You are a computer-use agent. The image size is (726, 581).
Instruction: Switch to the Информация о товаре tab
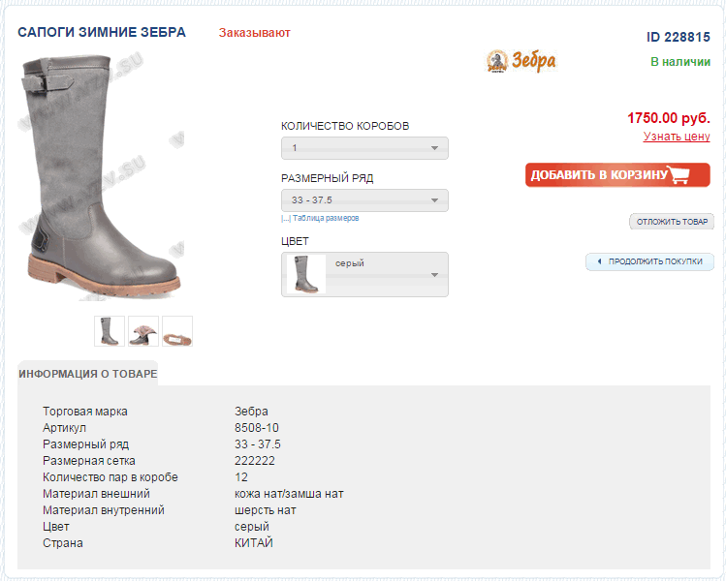pos(88,374)
